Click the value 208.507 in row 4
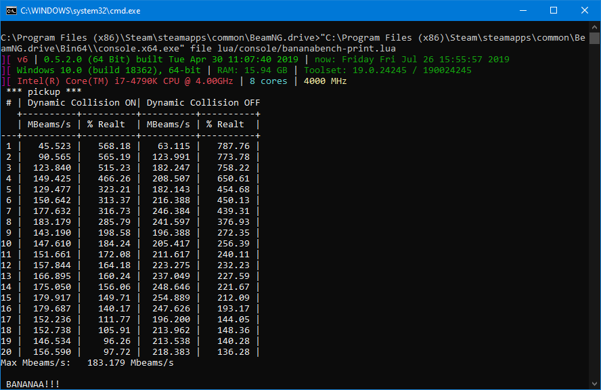Viewport: 601px width, 390px height. point(171,179)
